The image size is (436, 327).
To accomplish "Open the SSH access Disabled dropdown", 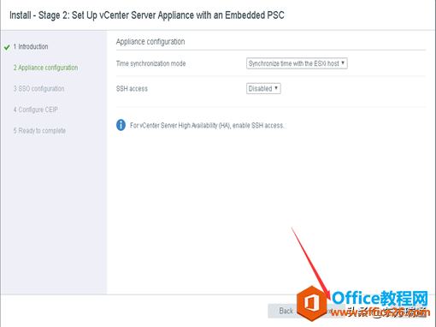I will click(263, 88).
